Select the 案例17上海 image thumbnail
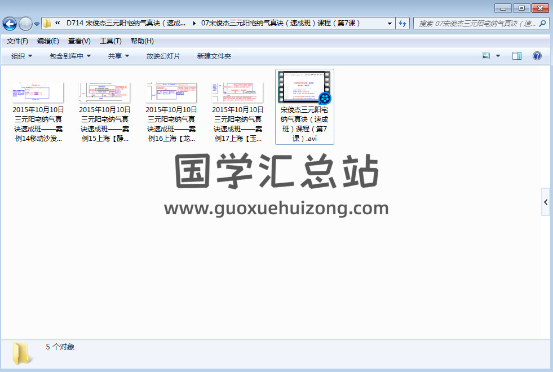 point(237,92)
